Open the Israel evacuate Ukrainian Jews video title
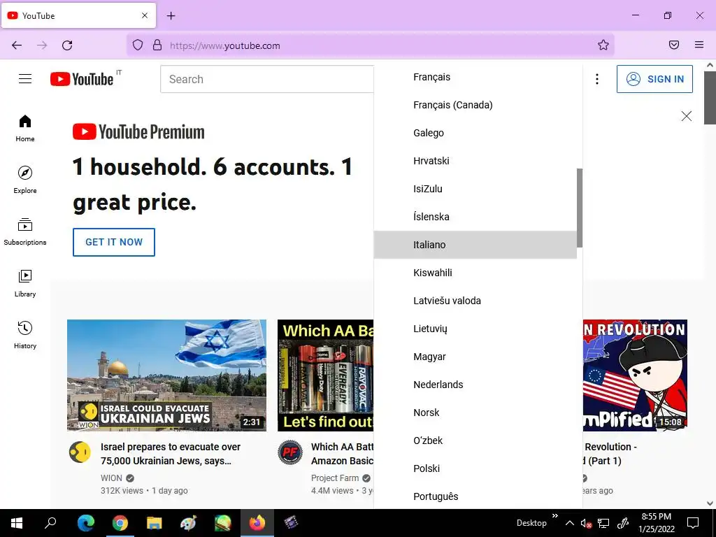This screenshot has width=716, height=537. [171, 453]
